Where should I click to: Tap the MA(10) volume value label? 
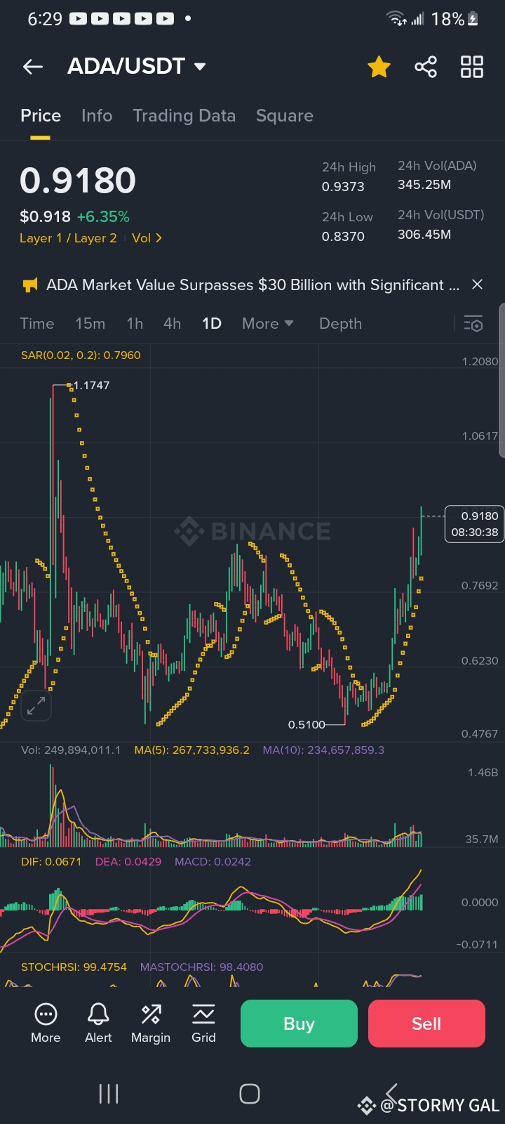[x=323, y=750]
